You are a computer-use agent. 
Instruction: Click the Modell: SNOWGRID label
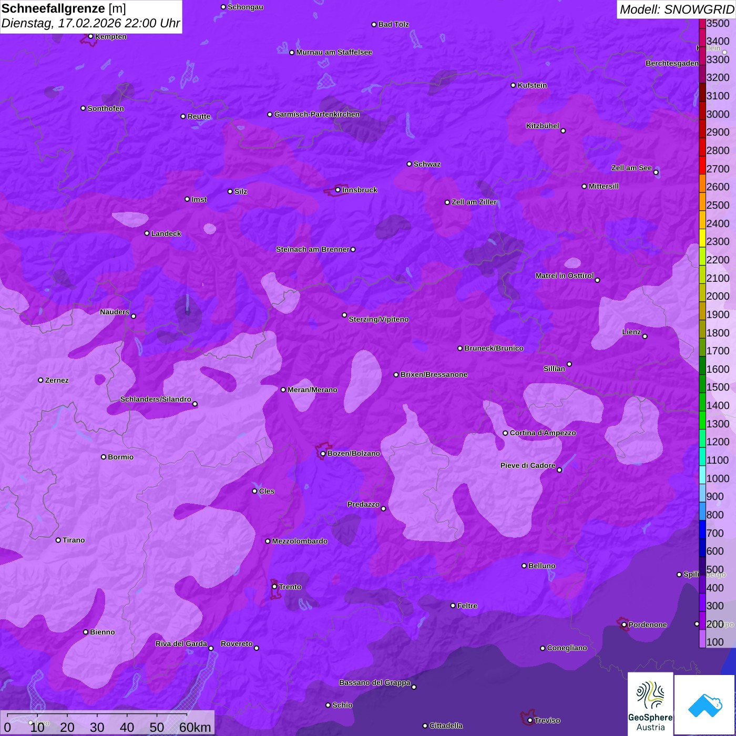click(x=677, y=9)
